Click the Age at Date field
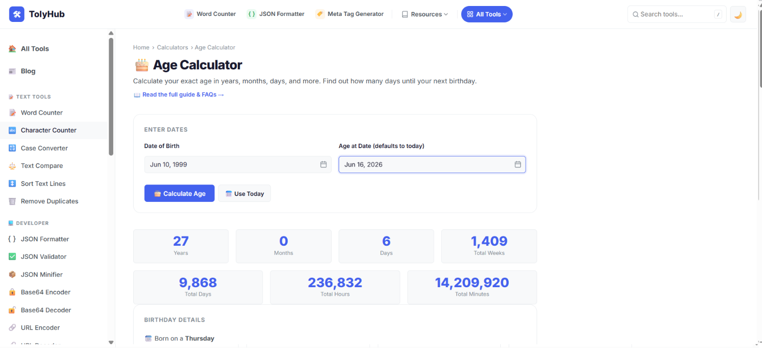The width and height of the screenshot is (762, 349). click(x=432, y=165)
